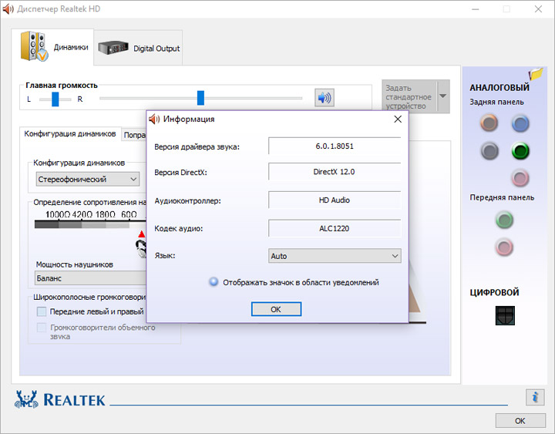Image resolution: width=555 pixels, height=434 pixels.
Task: Click the orange rear panel audio jack
Action: coord(489,123)
